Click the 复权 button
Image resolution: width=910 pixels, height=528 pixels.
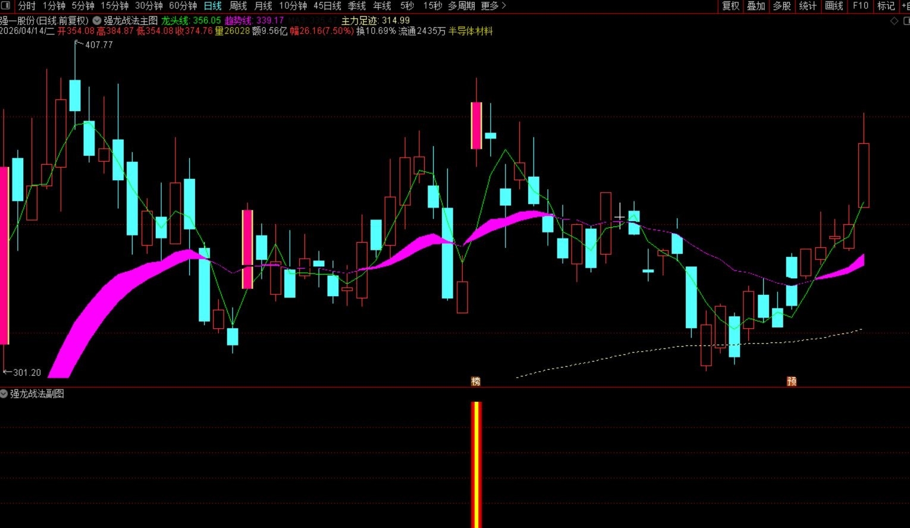[730, 6]
